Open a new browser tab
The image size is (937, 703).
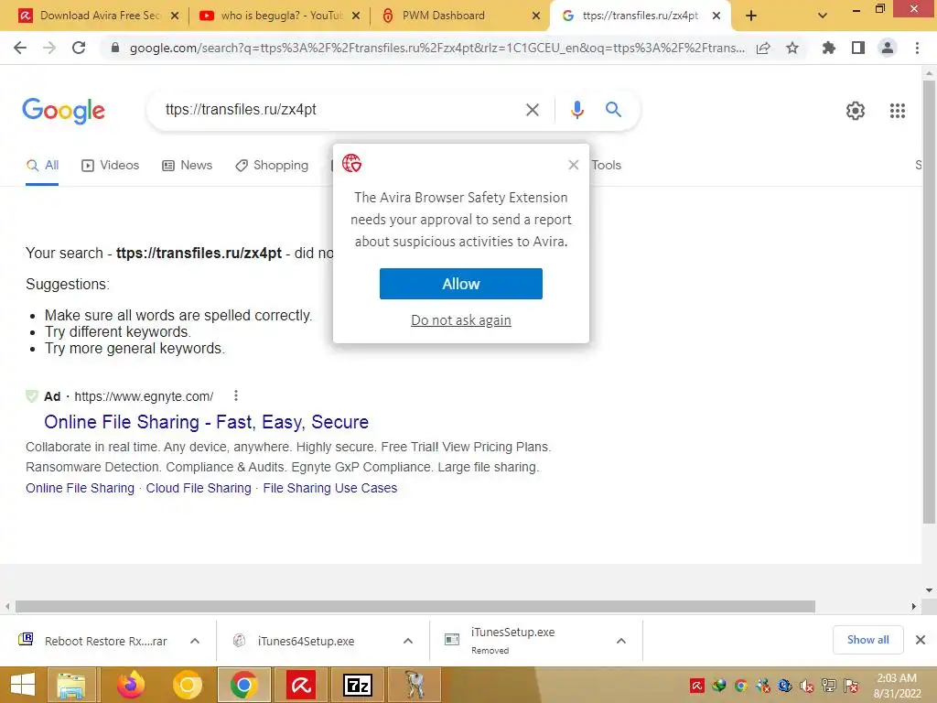pos(751,16)
